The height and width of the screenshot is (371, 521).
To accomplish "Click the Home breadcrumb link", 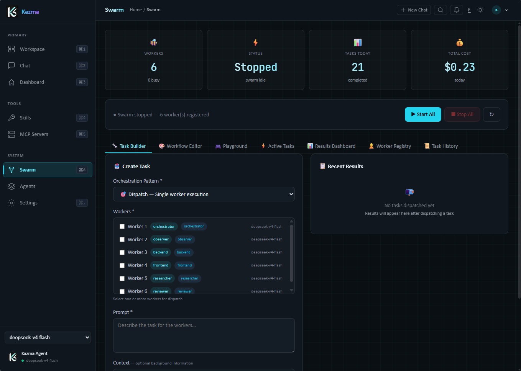I will (136, 10).
